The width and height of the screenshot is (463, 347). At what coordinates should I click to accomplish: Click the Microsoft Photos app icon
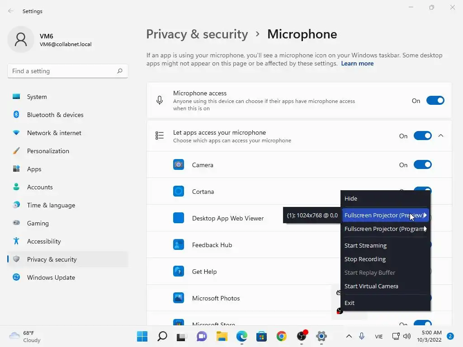coord(178,298)
